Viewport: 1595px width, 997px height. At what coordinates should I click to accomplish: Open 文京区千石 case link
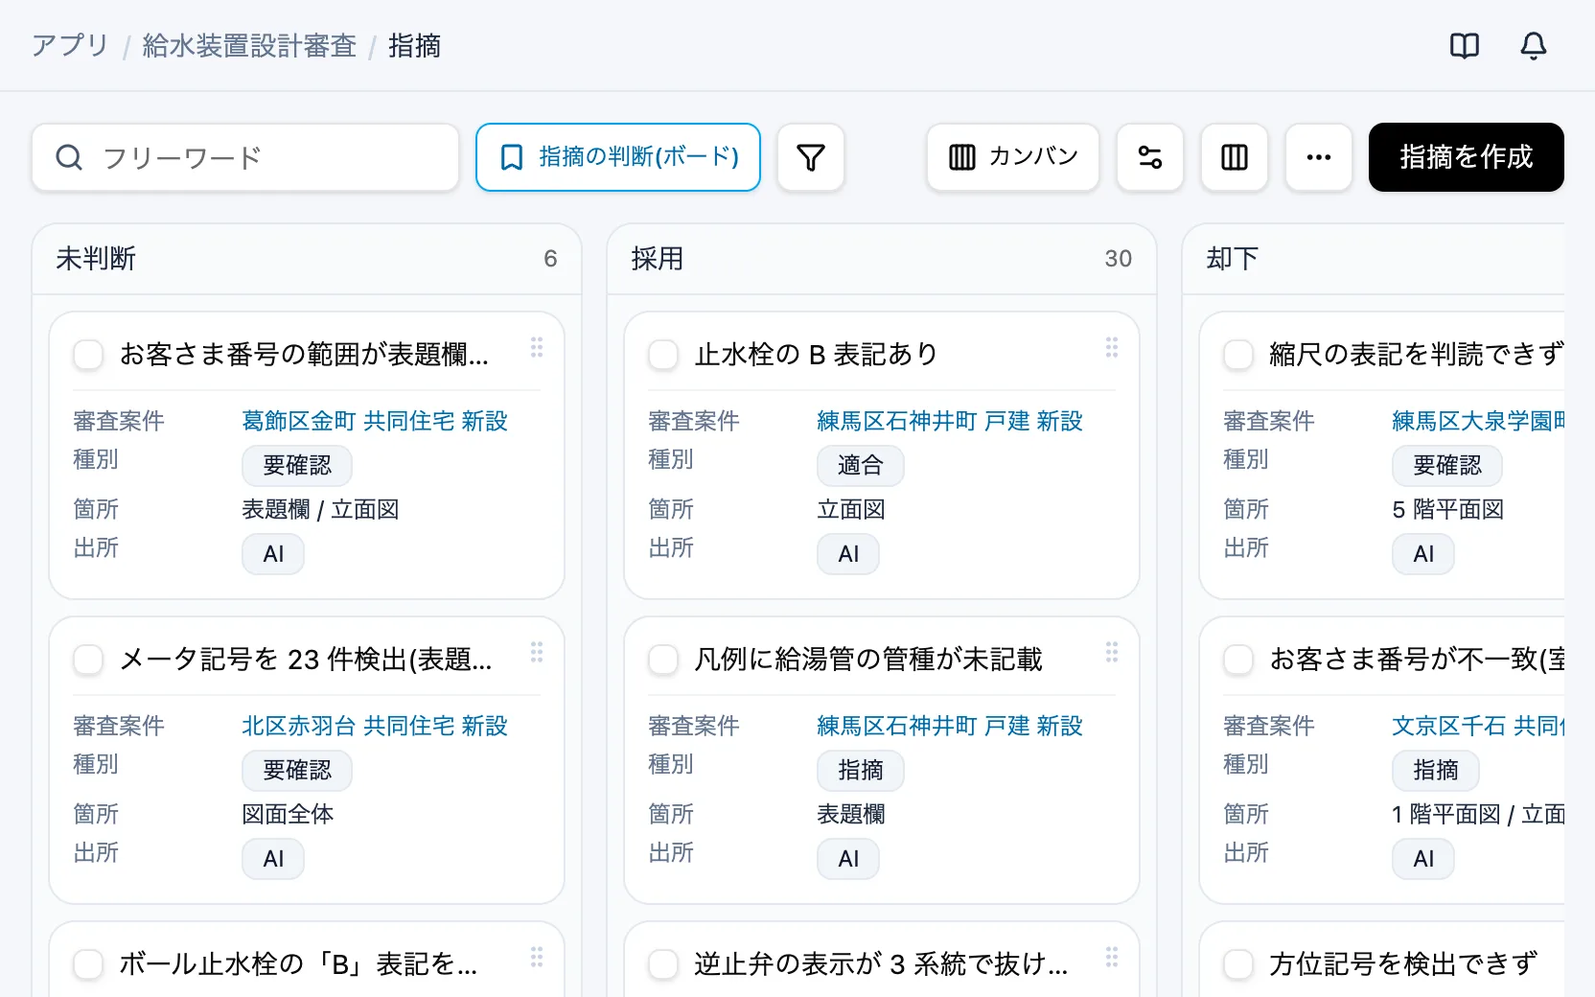(1478, 726)
